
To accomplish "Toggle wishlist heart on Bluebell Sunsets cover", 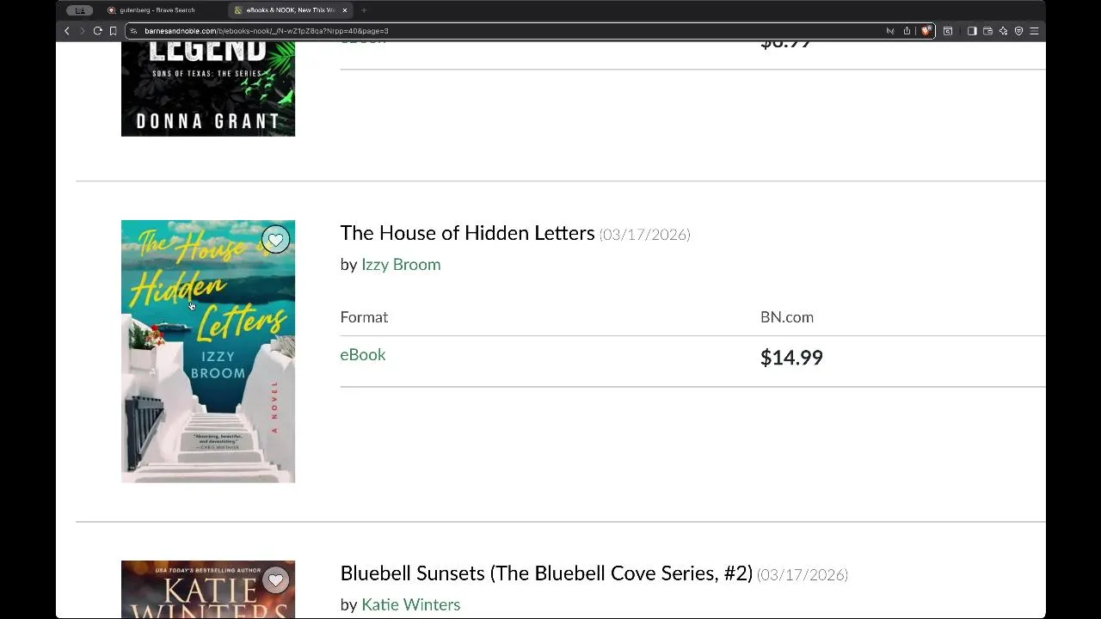I will [275, 580].
